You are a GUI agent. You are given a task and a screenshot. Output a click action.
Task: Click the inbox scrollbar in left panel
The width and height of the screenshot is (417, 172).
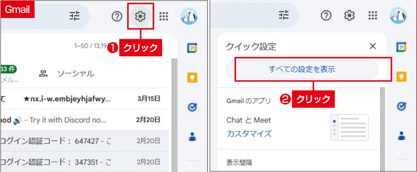[174, 115]
